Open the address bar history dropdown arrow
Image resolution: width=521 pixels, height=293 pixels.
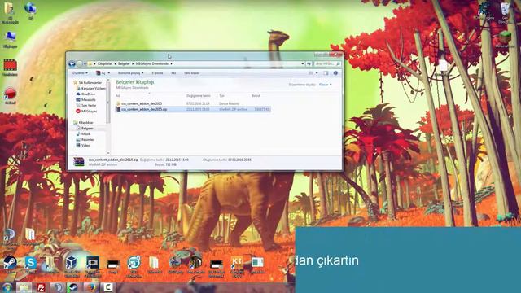302,63
